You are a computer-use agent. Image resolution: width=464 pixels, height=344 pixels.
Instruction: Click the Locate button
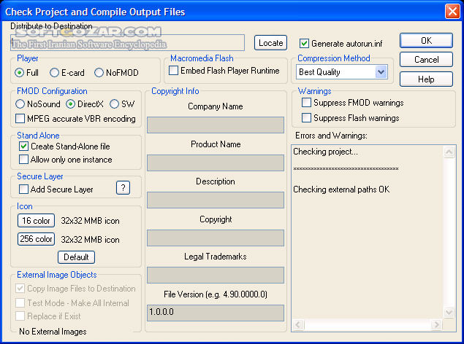[270, 43]
